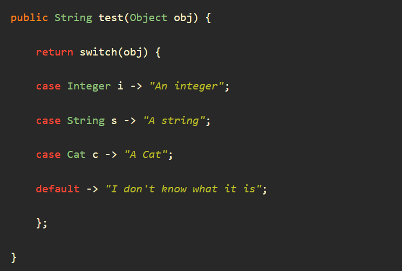
Task: Click the 'String' return type in the signature
Action: (x=73, y=18)
